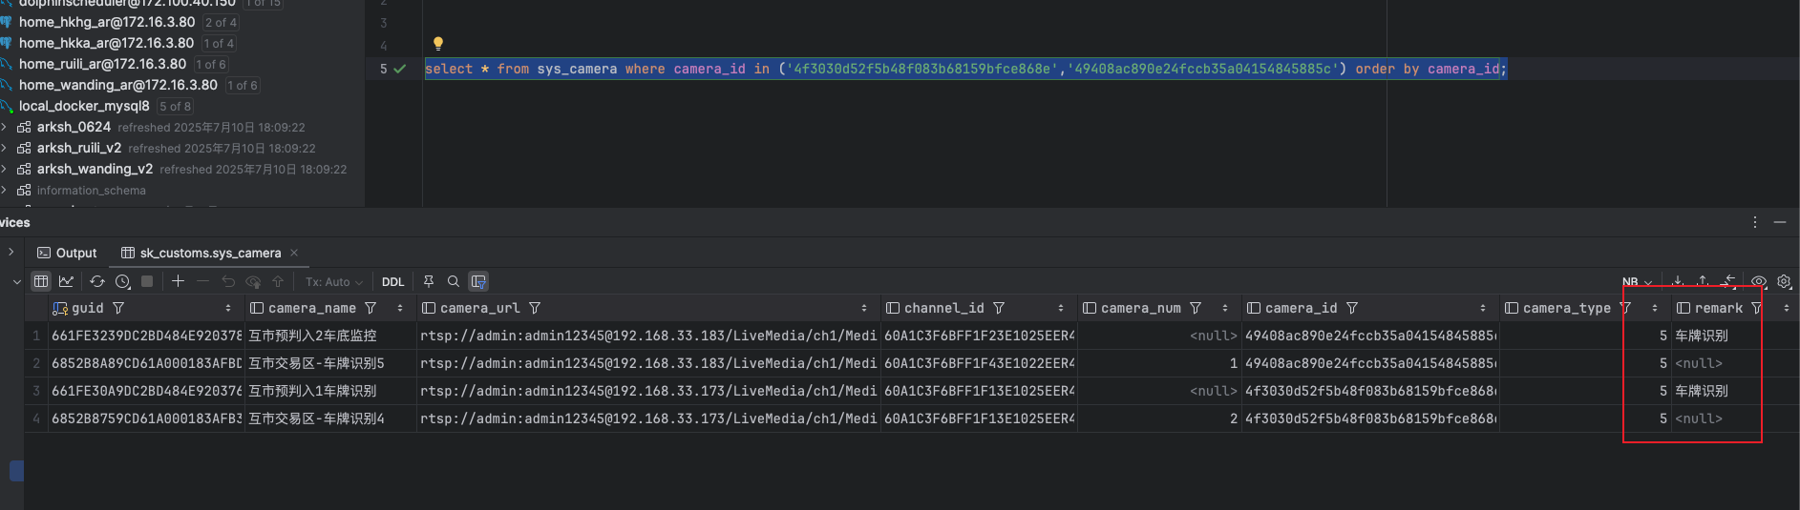This screenshot has height=510, width=1800.
Task: Click the reload page refresh icon
Action: (97, 281)
